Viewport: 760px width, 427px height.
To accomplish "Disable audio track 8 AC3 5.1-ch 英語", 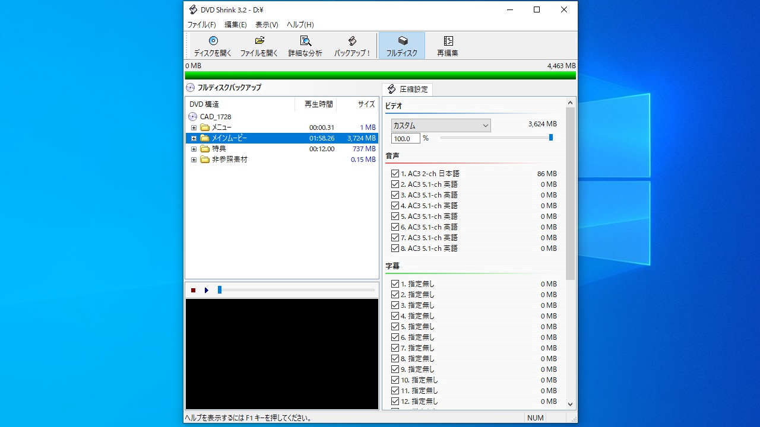I will (395, 248).
